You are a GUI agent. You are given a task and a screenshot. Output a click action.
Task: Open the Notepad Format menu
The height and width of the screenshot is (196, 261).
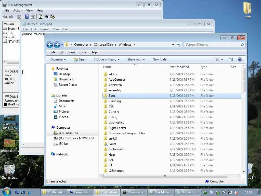[44, 29]
